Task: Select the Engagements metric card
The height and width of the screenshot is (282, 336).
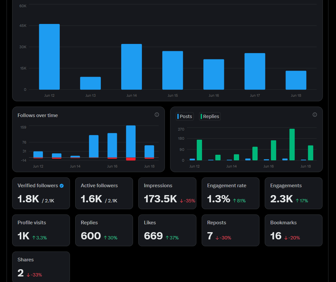Action: [x=294, y=193]
